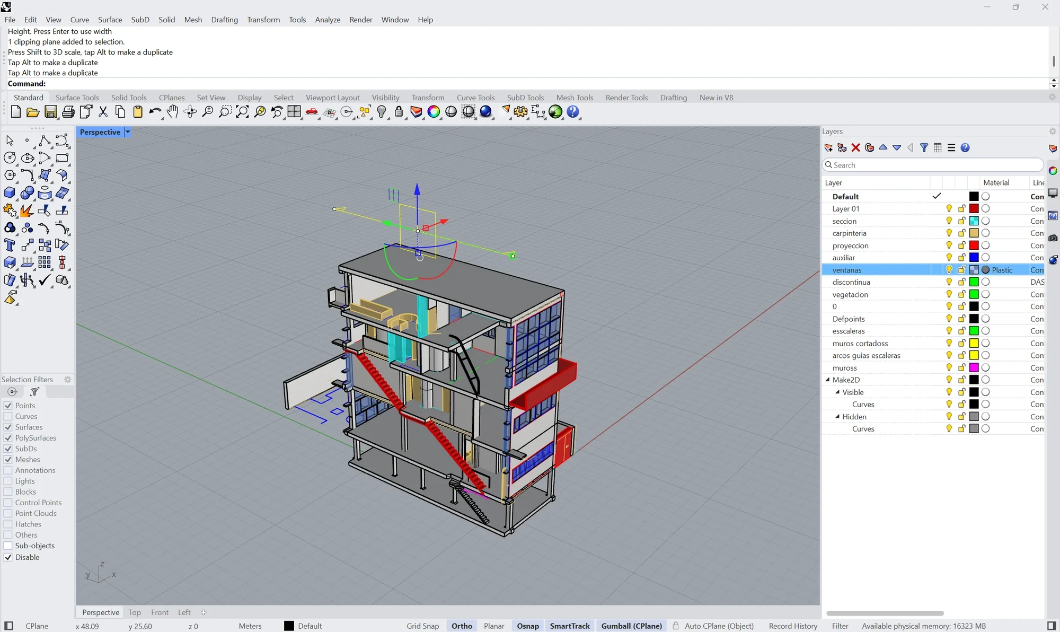
Task: Select the Box solid tool in sidebar
Action: (10, 193)
